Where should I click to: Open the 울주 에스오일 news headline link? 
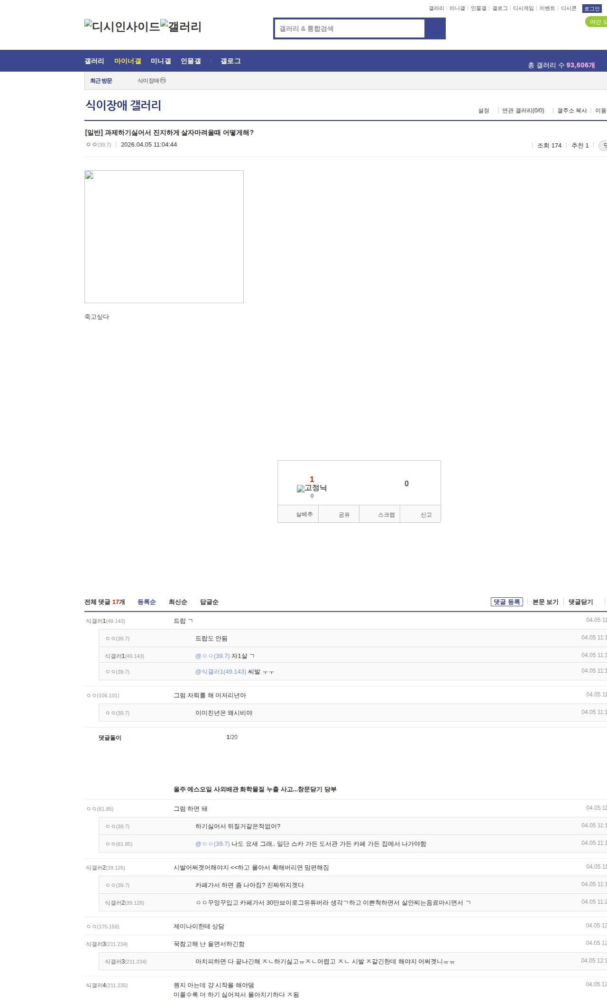pos(255,789)
